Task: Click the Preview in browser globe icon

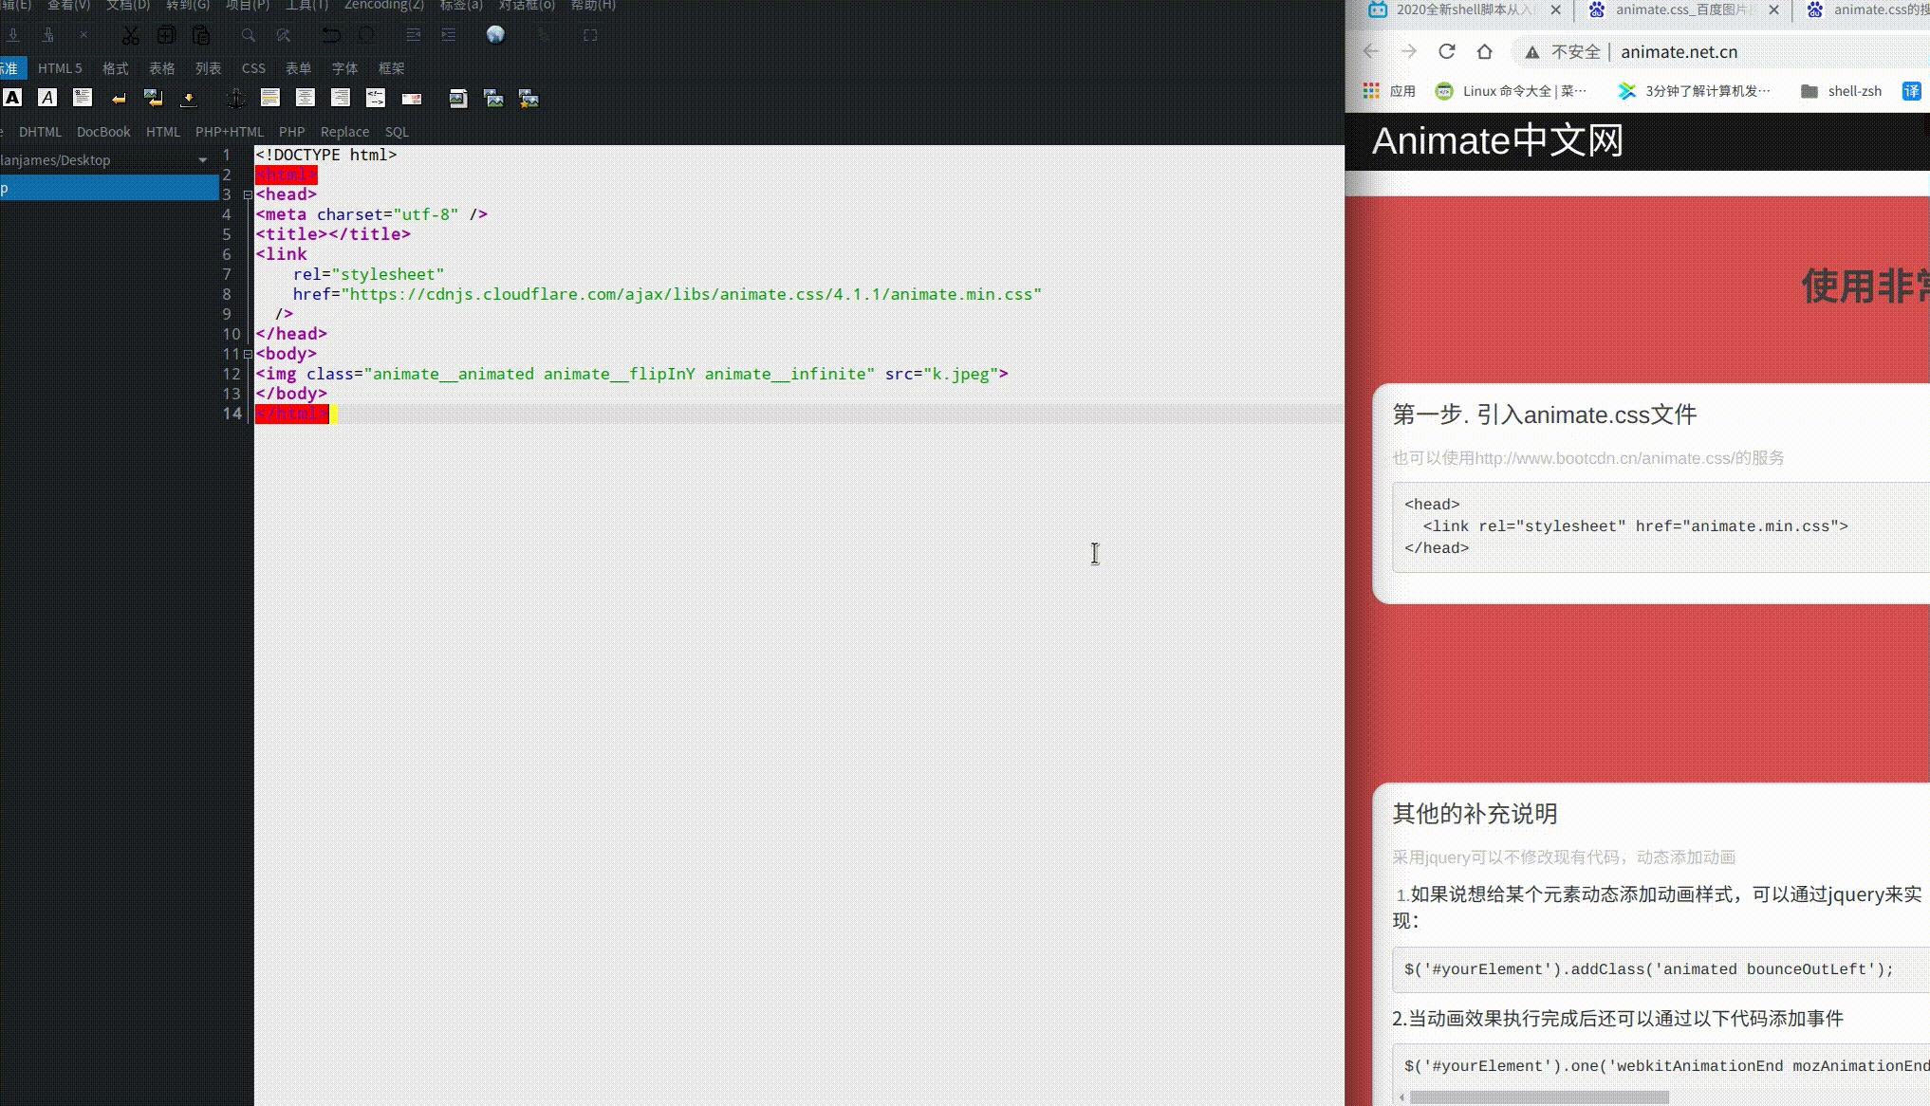Action: (495, 35)
